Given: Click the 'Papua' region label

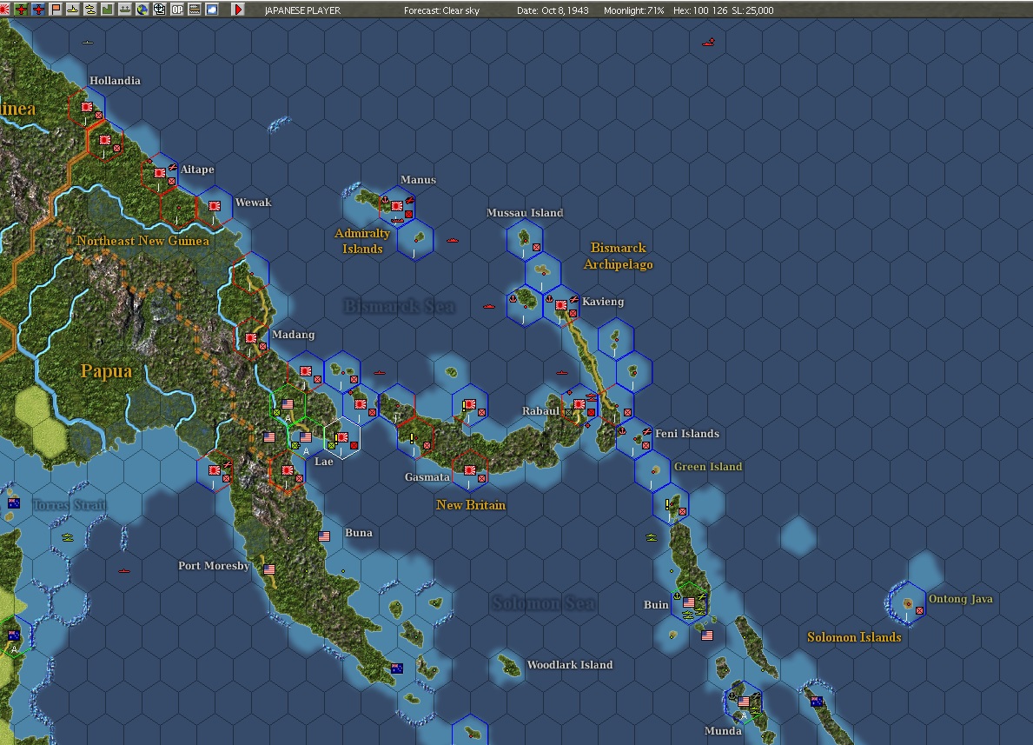Looking at the screenshot, I should (106, 371).
